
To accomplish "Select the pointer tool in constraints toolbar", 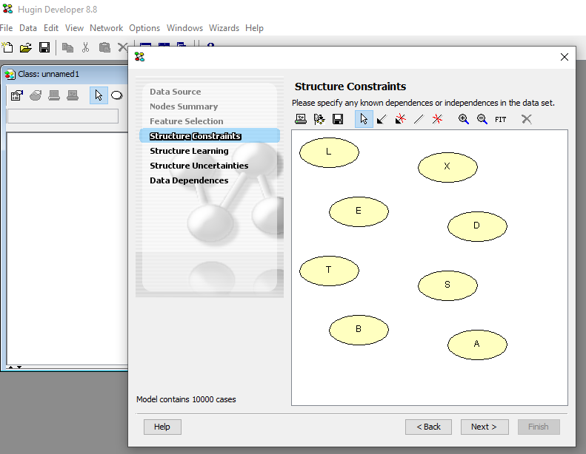I will (x=364, y=119).
